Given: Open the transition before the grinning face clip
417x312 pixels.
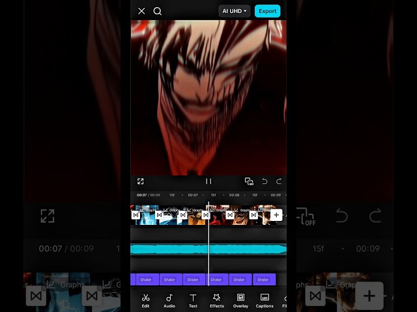Looking at the screenshot, I should [x=230, y=215].
